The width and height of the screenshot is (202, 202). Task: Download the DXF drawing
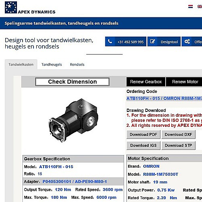coord(179,135)
